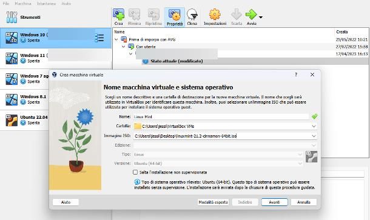Open the Cartella folder dropdown
The image size is (370, 220).
[x=314, y=127]
